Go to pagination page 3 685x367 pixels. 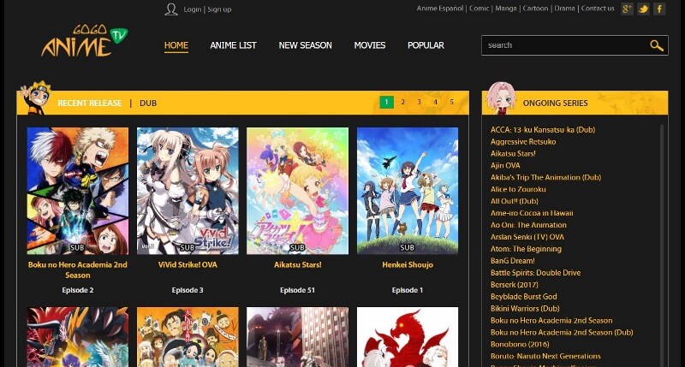[x=419, y=102]
